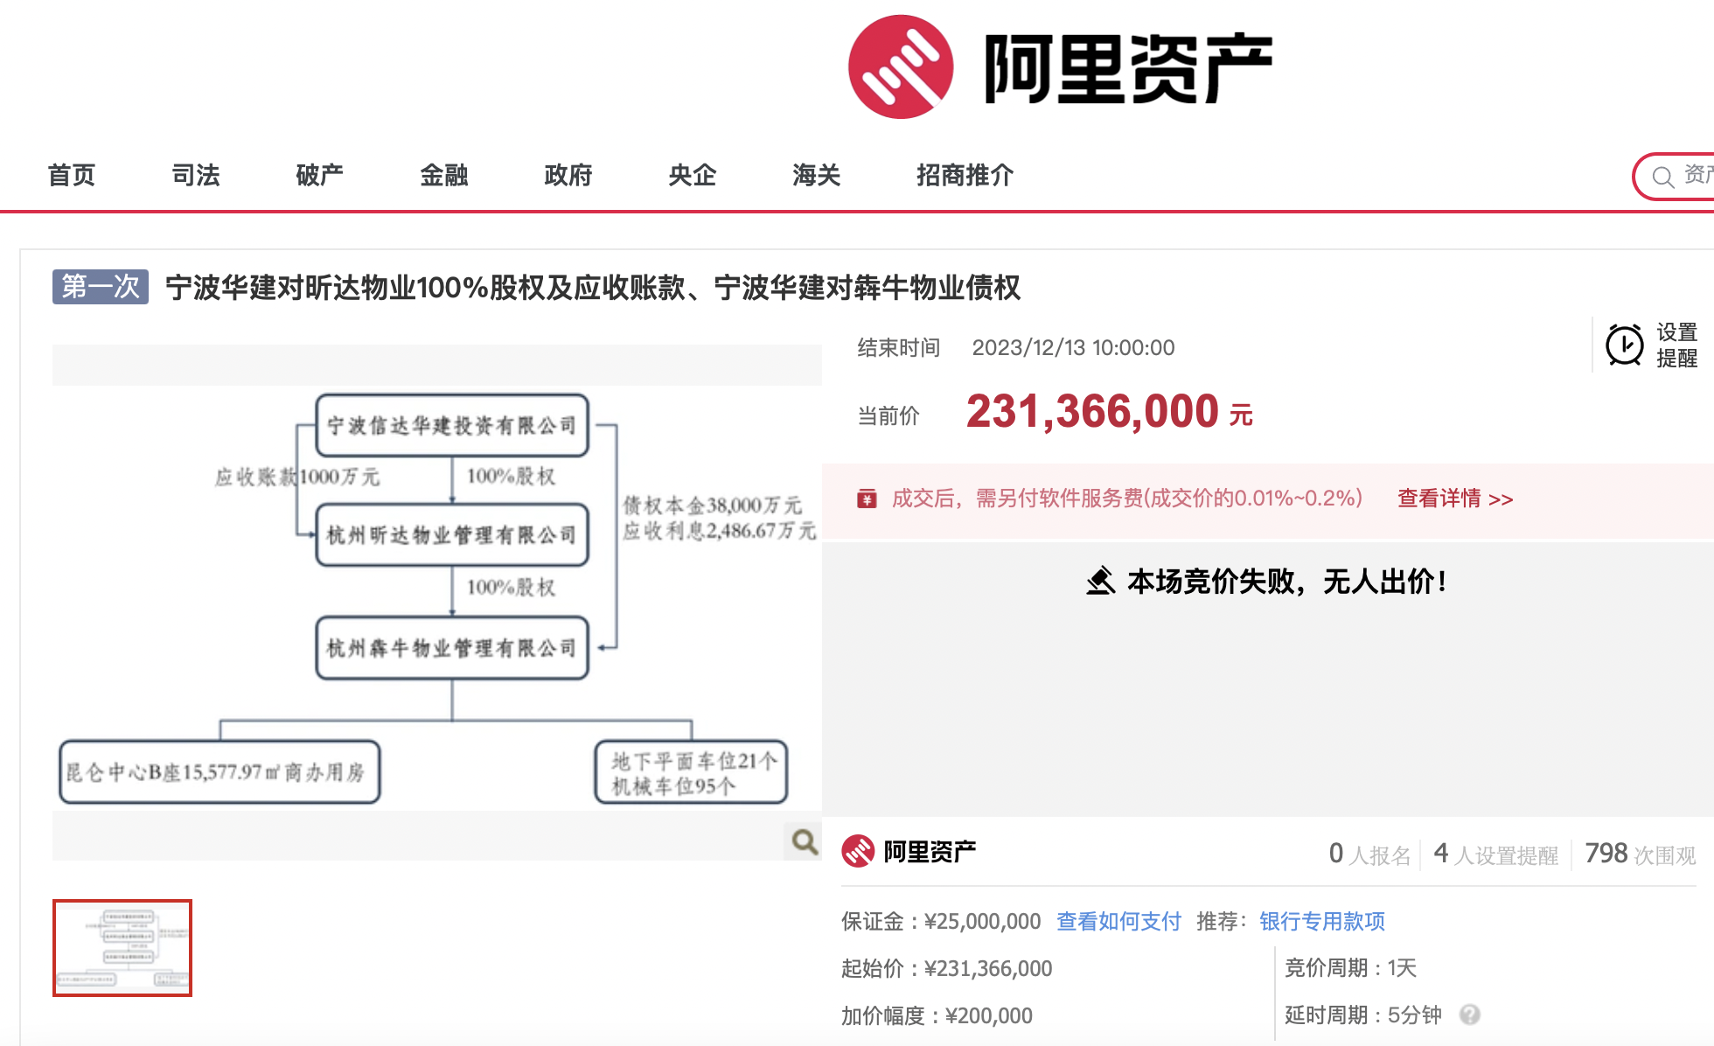Screen dimensions: 1714x1046
Task: Click the auction title text
Action: point(593,288)
